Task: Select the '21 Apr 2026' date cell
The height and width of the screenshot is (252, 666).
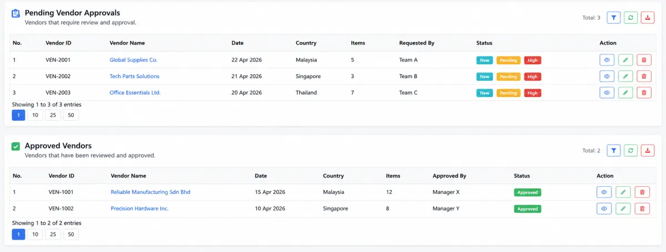Action: tap(246, 76)
